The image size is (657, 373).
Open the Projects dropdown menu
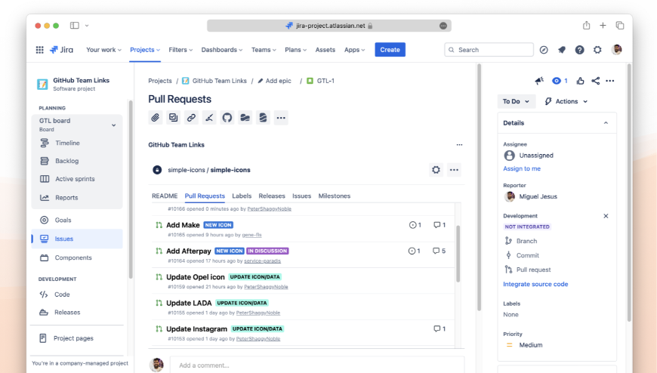(145, 49)
